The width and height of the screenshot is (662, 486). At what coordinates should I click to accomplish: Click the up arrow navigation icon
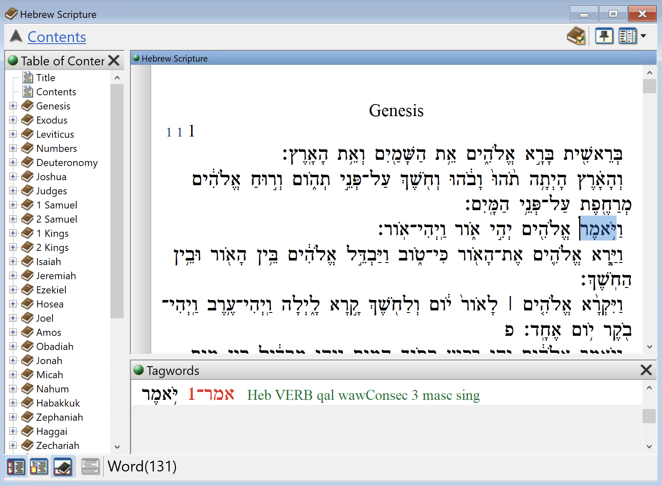click(16, 36)
